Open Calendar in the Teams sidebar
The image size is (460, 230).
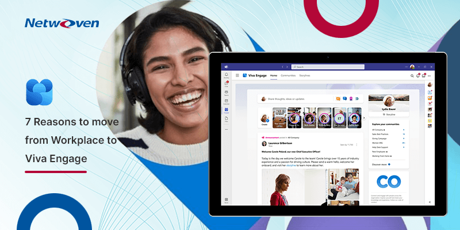point(226,102)
